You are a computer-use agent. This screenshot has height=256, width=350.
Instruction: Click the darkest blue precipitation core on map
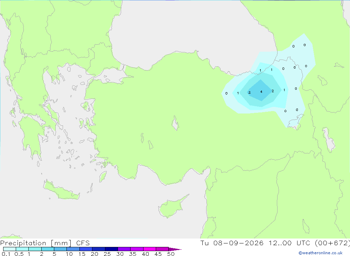260,90
